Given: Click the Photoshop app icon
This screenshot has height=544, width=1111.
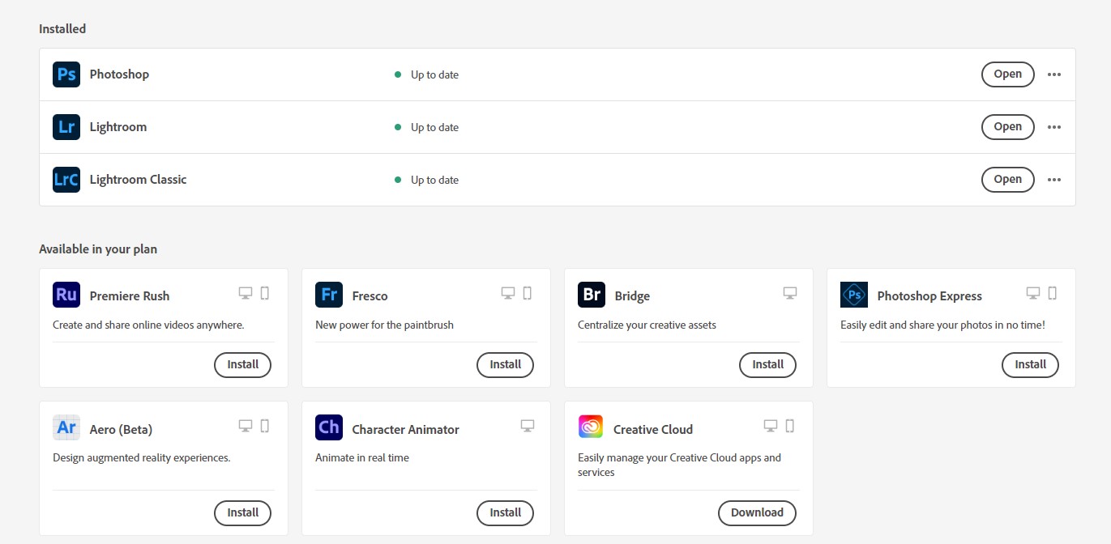Looking at the screenshot, I should pos(66,74).
